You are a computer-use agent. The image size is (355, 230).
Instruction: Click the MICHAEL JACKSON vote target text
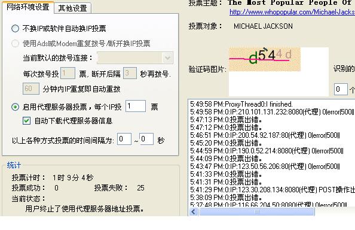[x=263, y=26]
